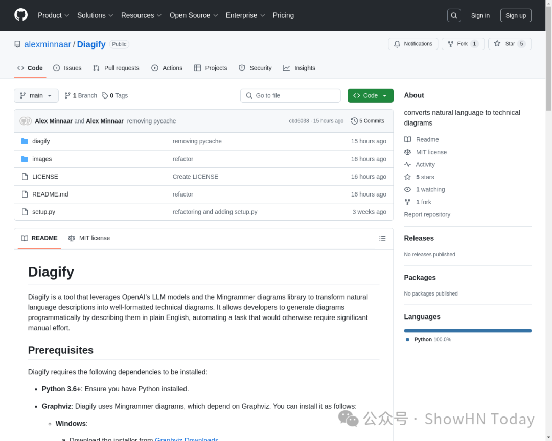This screenshot has height=441, width=552.
Task: Click the book icon beside Readme in About
Action: [x=407, y=140]
